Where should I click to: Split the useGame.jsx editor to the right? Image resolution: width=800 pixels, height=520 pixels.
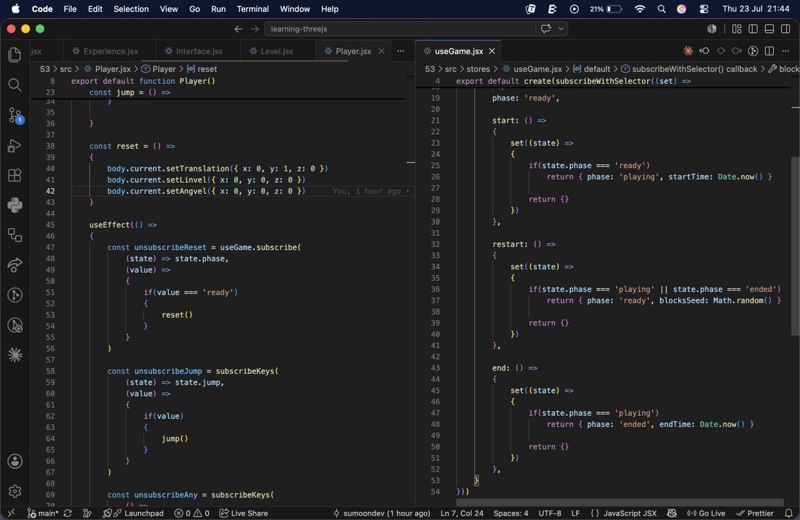click(x=769, y=51)
